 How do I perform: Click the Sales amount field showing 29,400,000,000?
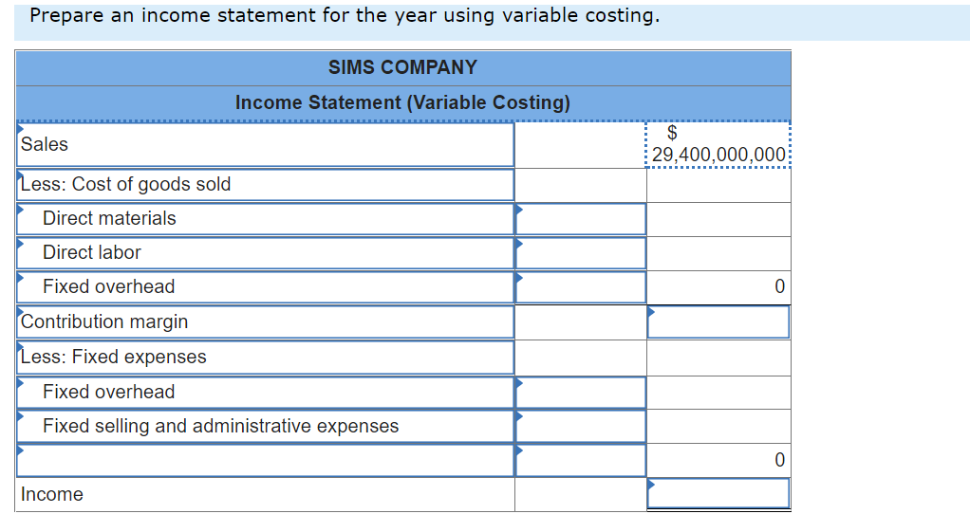point(718,144)
